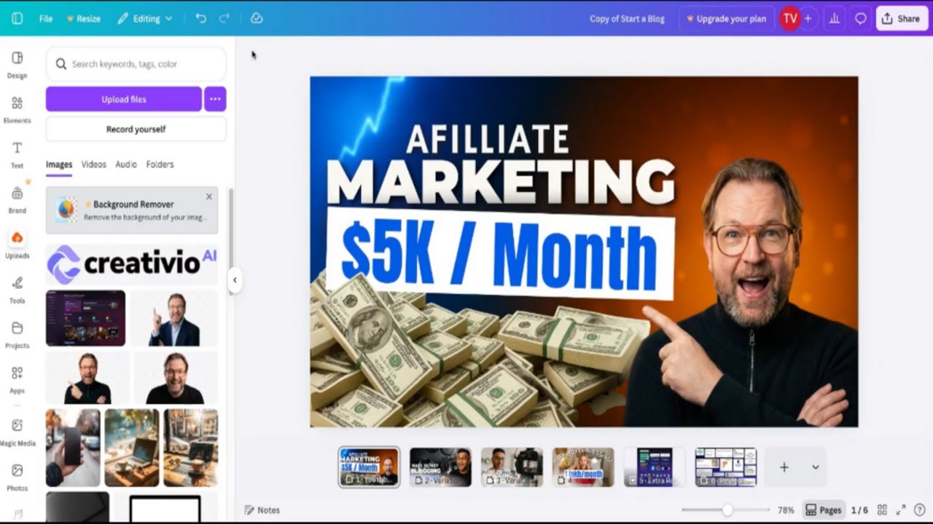Viewport: 933px width, 524px height.
Task: Open upload more options three-dot button
Action: (215, 99)
